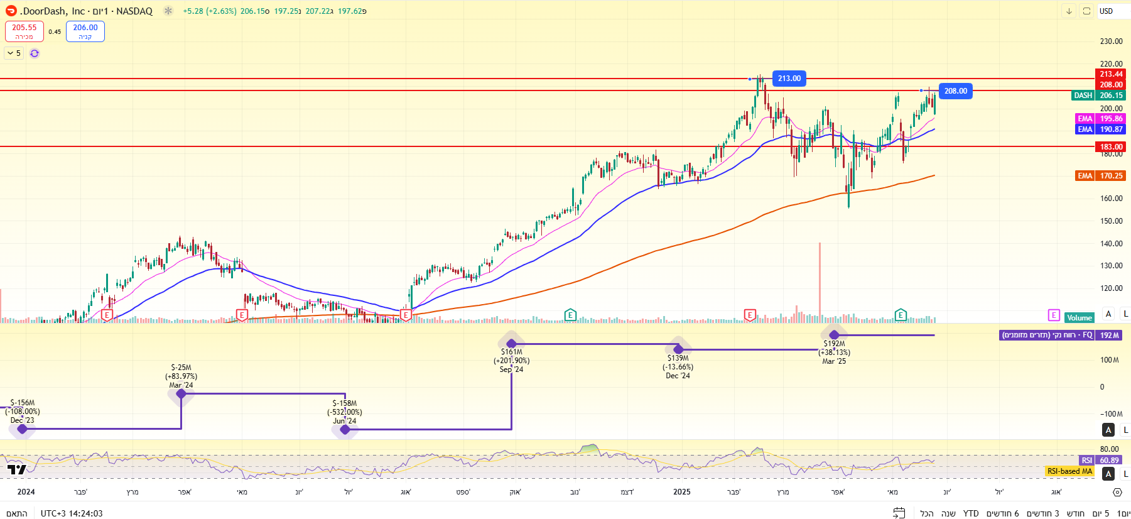The image size is (1131, 519).
Task: Click the earnings E marker near August 2024
Action: (x=406, y=315)
